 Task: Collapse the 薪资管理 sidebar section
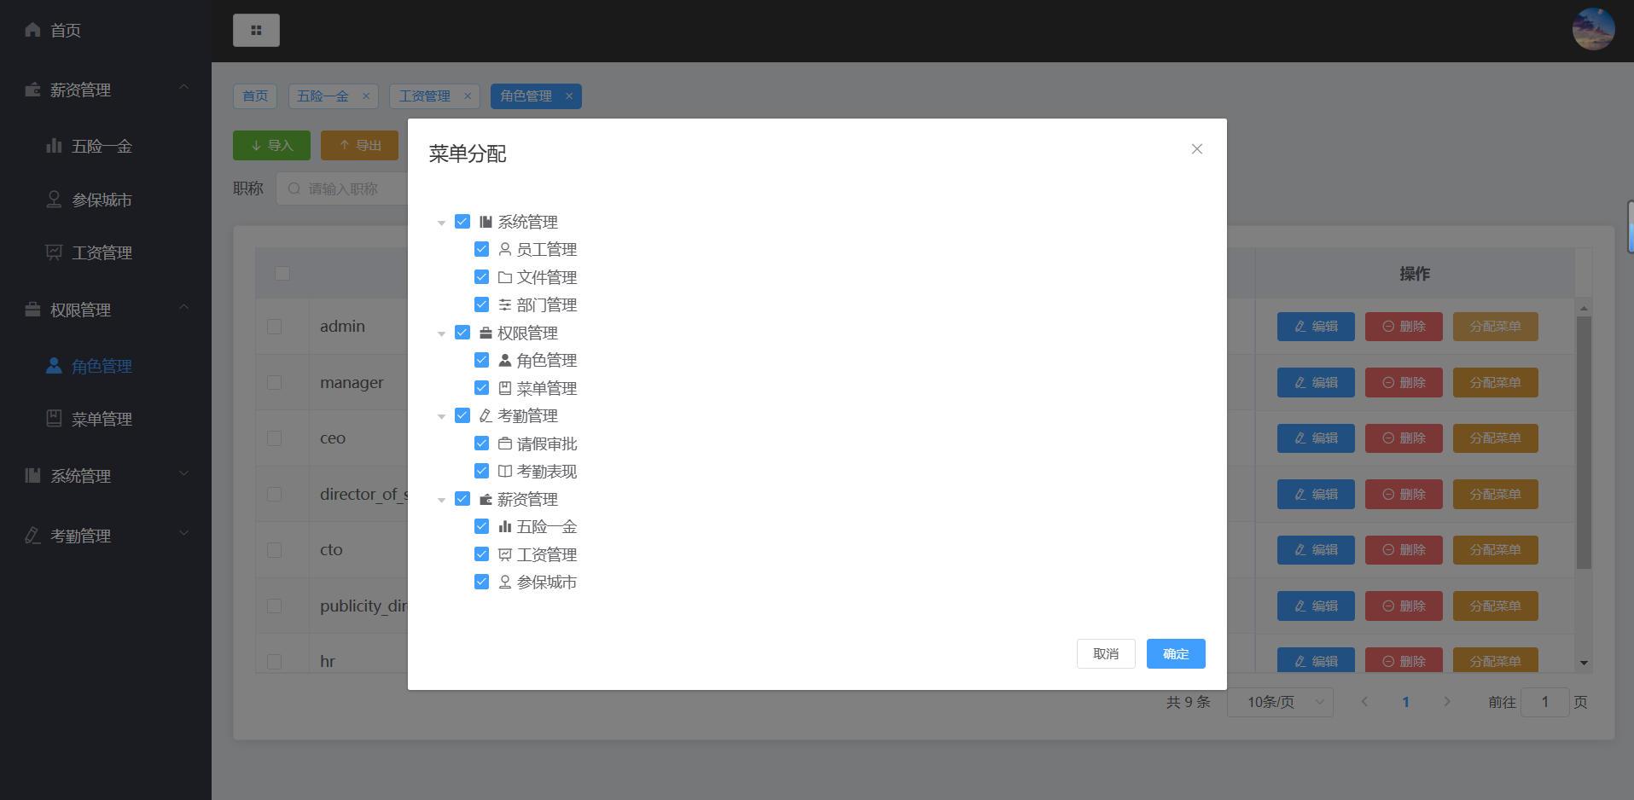tap(184, 88)
